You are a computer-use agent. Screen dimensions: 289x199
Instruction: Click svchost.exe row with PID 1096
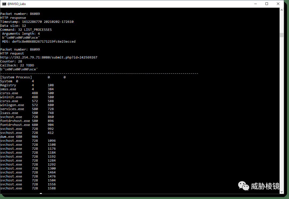pos(28,141)
